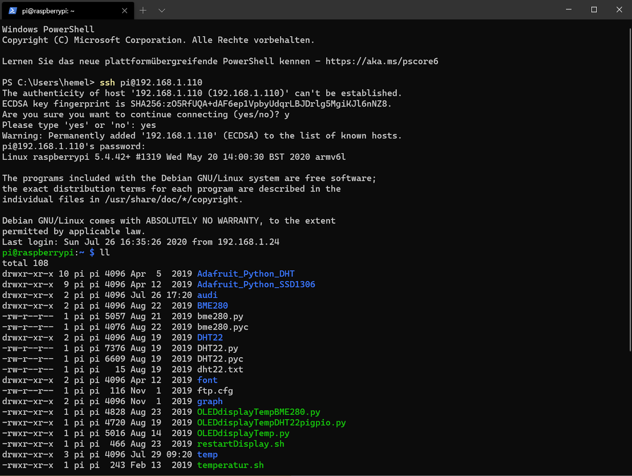The width and height of the screenshot is (632, 476).
Task: Click the 'total 108' line
Action: point(25,263)
